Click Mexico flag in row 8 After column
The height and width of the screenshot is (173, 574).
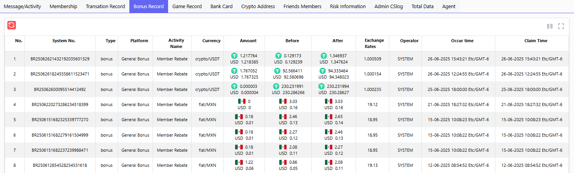coord(329,162)
